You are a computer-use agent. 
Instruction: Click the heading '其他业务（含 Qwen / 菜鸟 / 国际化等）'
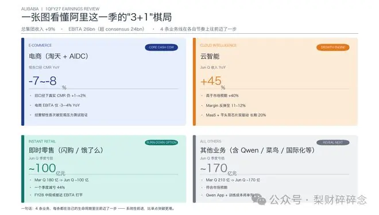point(258,150)
